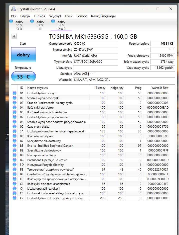Click status icon of attribute 08 row
The width and height of the screenshot is (179, 235).
(x=15, y=122)
